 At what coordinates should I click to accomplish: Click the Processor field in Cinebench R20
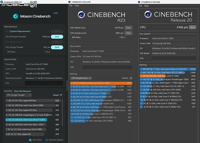click(174, 38)
